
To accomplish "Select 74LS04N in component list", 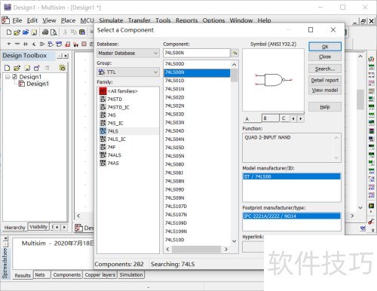I will pyautogui.click(x=197, y=139).
